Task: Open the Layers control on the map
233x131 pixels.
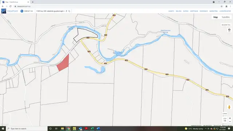Action: [x=225, y=114]
